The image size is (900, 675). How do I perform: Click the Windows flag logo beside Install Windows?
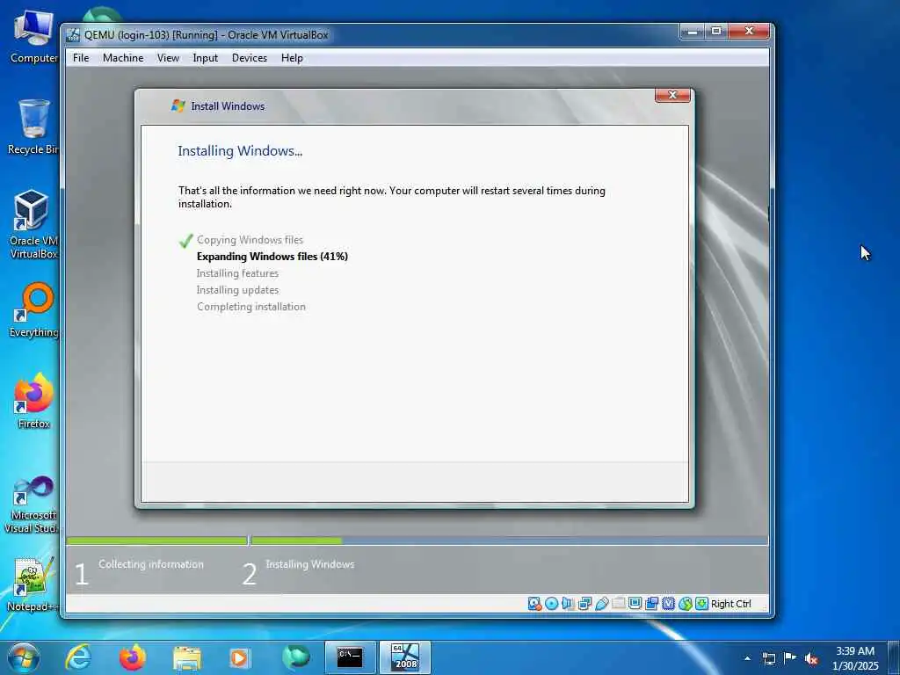[x=178, y=105]
